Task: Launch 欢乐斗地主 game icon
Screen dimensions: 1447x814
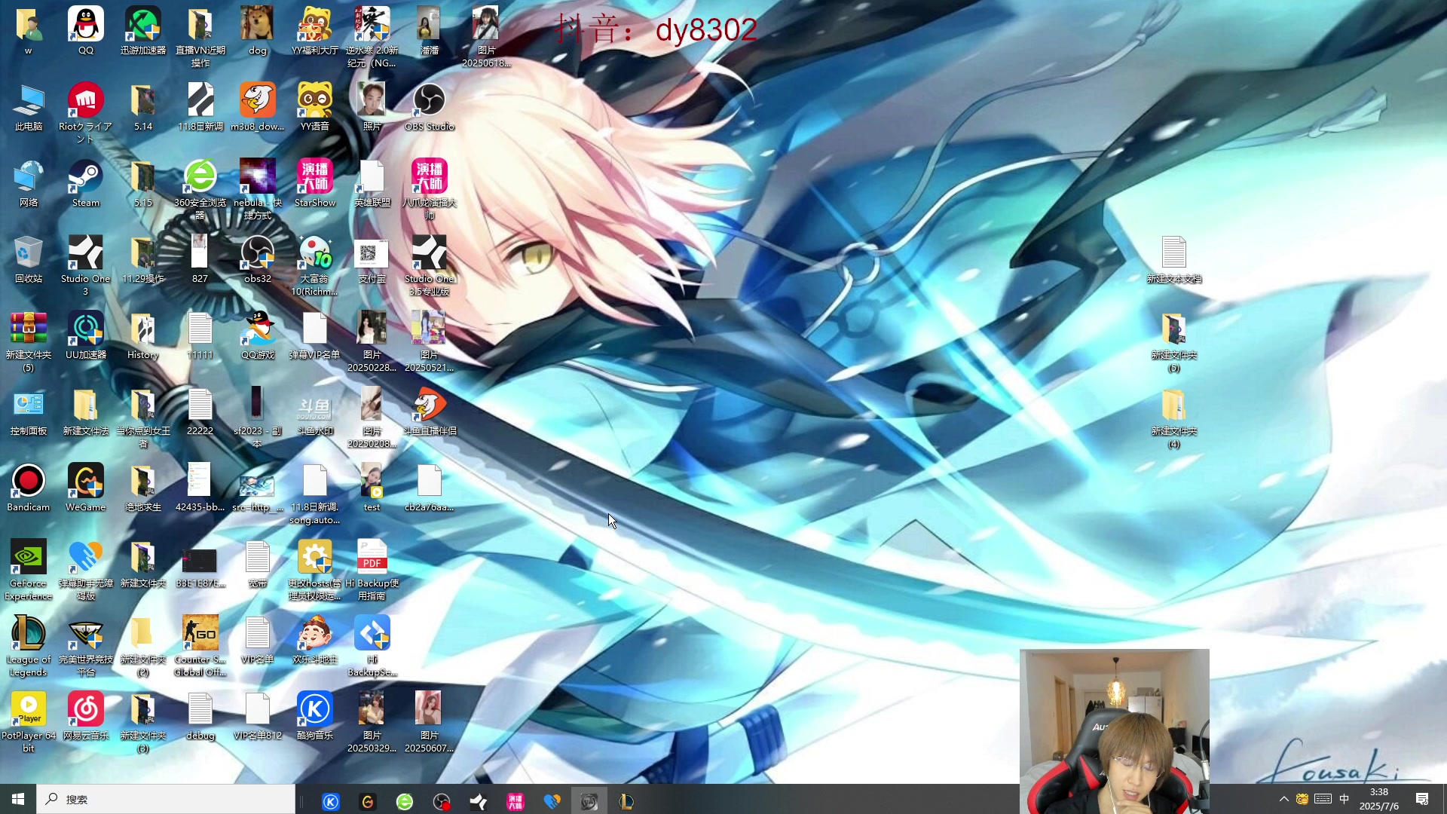Action: (x=315, y=633)
